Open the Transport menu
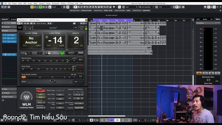 click(42, 3)
